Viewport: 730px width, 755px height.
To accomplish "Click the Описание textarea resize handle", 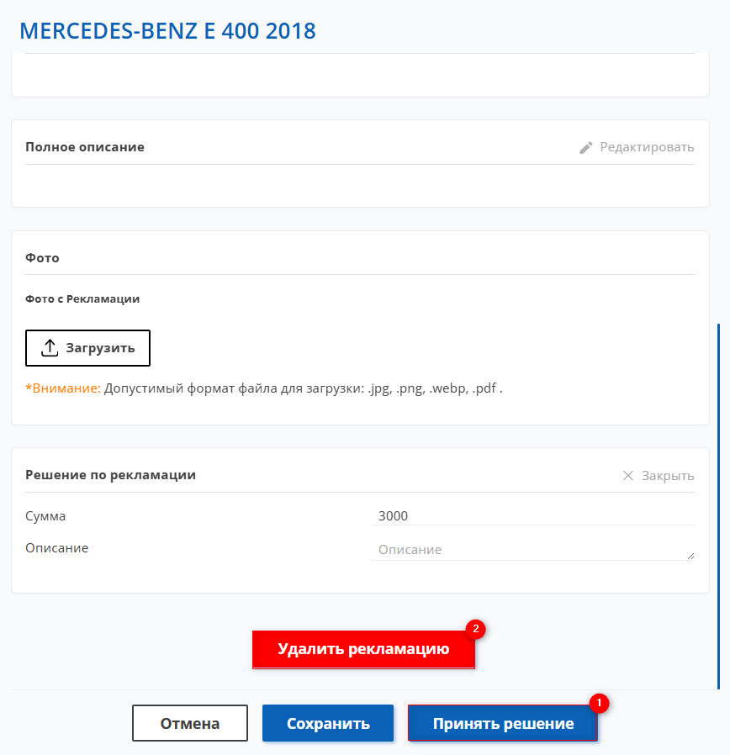I will click(x=690, y=556).
